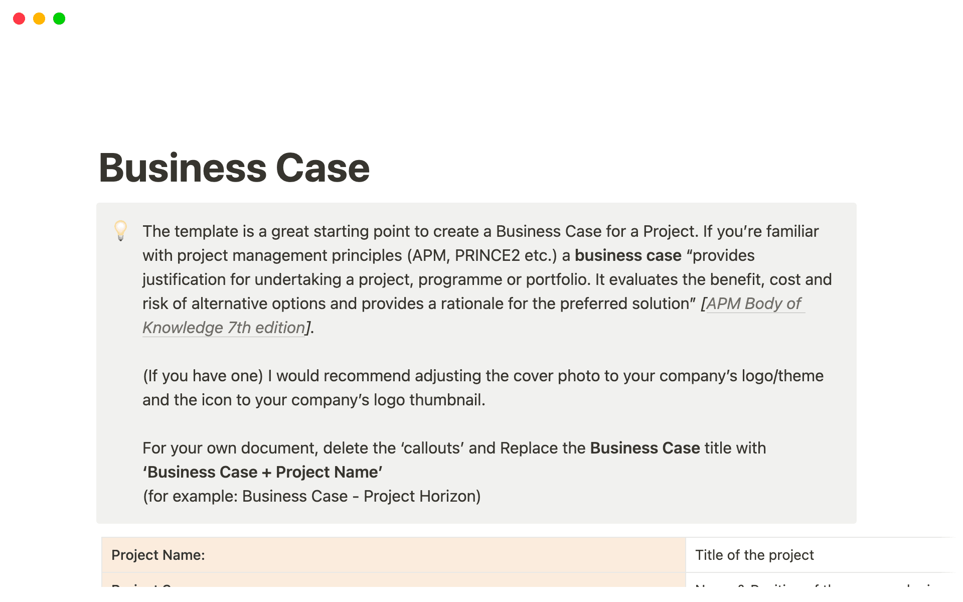Click the empty area beside the page title
This screenshot has width=963, height=602.
coord(602,168)
